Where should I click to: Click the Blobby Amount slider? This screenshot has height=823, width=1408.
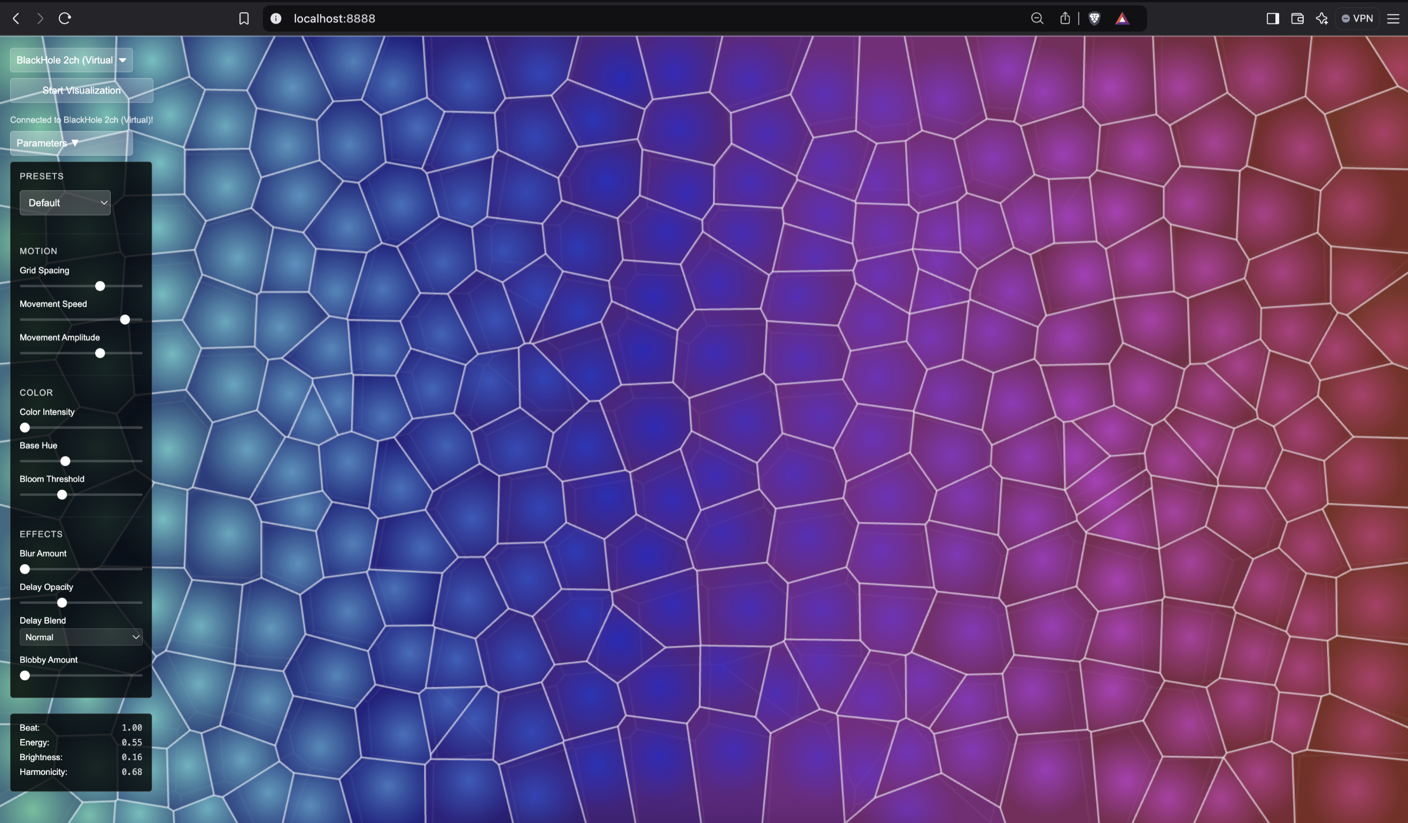81,675
